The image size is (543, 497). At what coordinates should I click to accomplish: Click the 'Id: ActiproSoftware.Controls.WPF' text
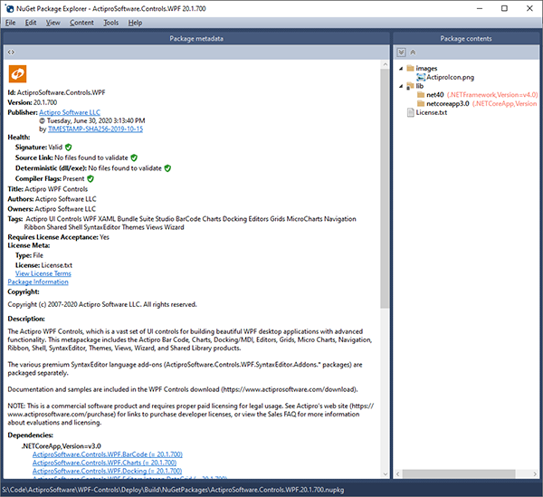point(56,92)
